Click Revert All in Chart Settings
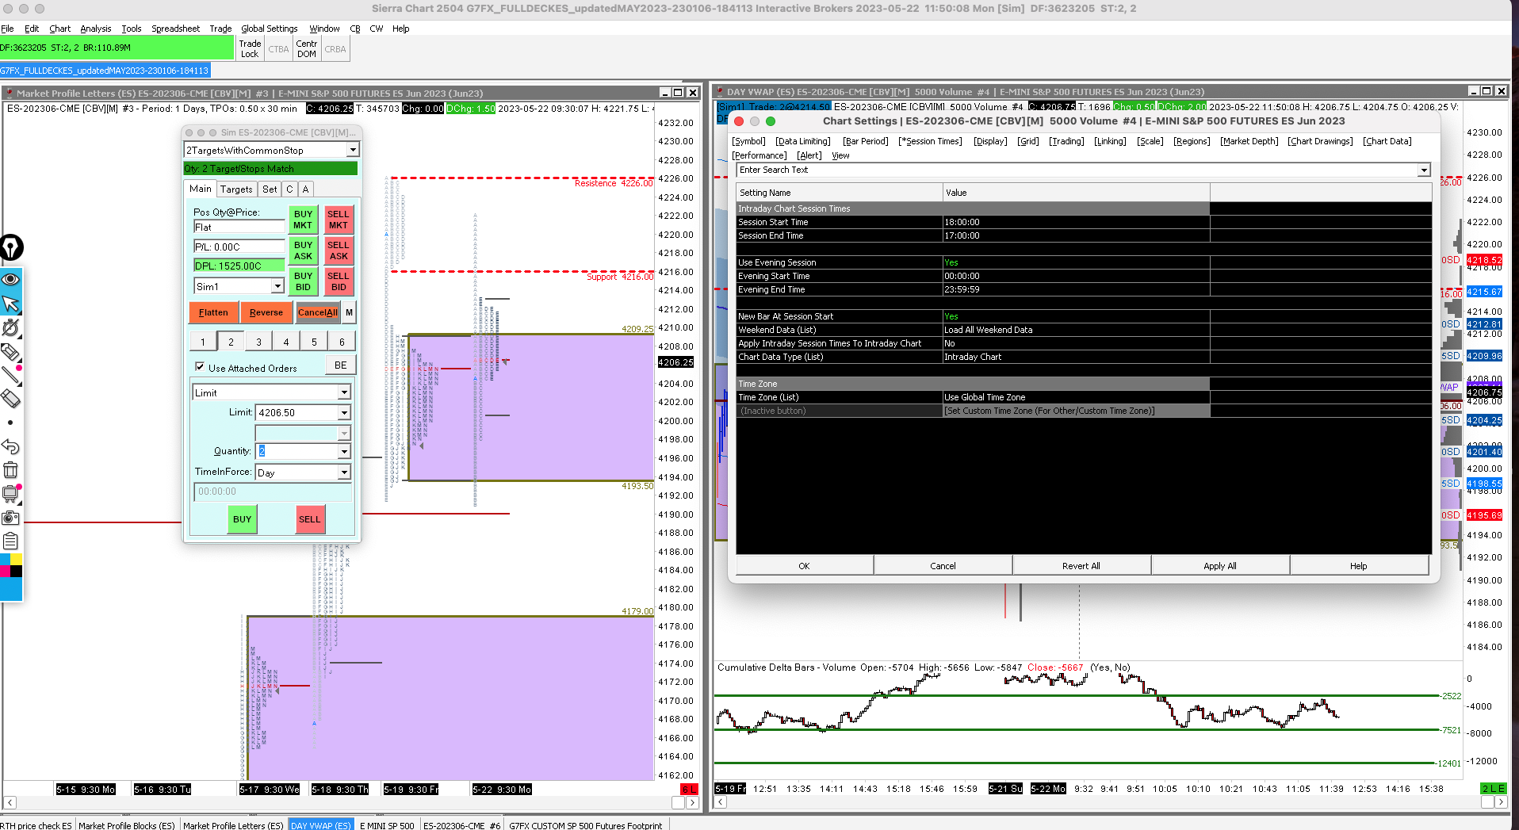 [1081, 566]
